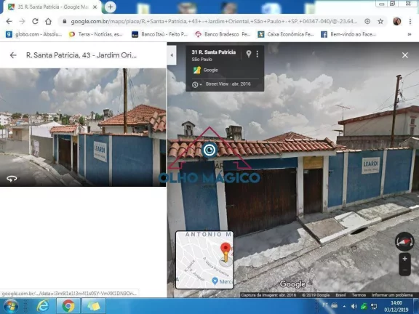Reload the Google Maps page

pyautogui.click(x=35, y=21)
